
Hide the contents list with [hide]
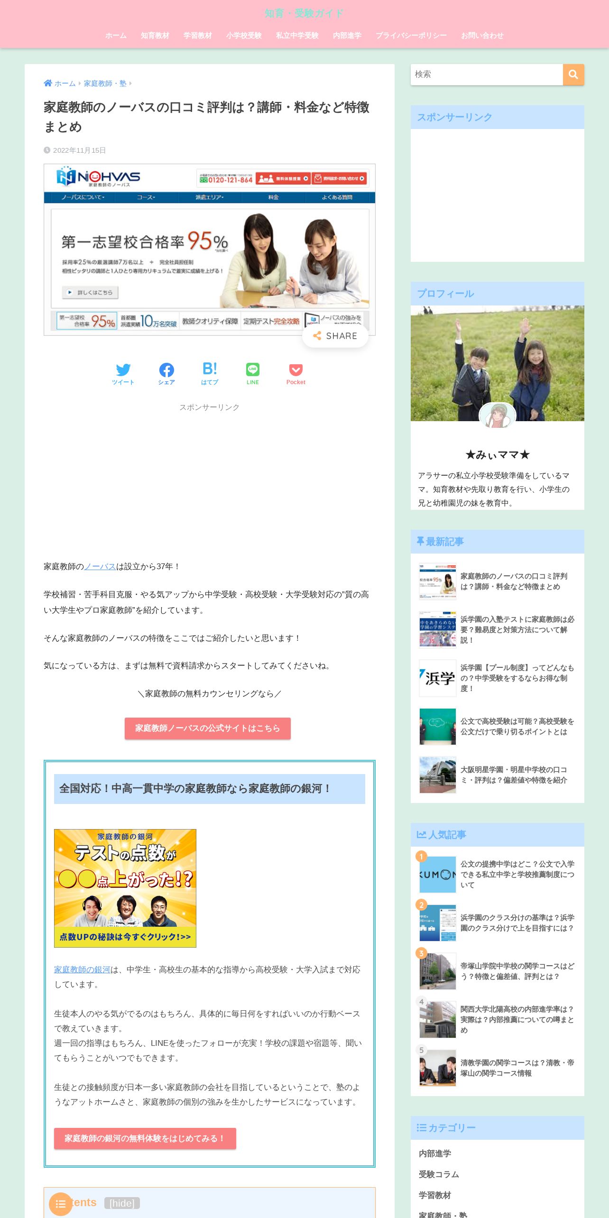(122, 1203)
